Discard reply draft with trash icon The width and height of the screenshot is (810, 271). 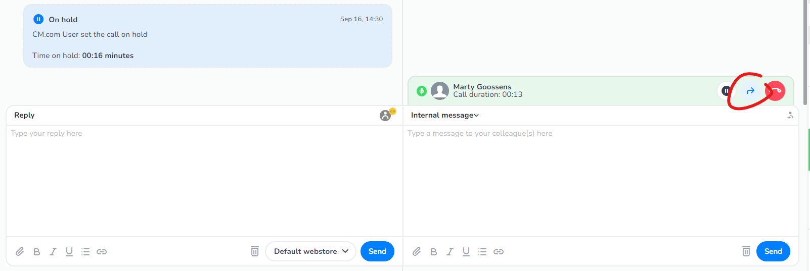tap(255, 251)
